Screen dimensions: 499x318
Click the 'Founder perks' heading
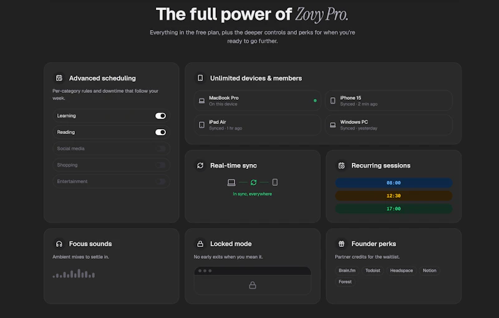click(374, 244)
